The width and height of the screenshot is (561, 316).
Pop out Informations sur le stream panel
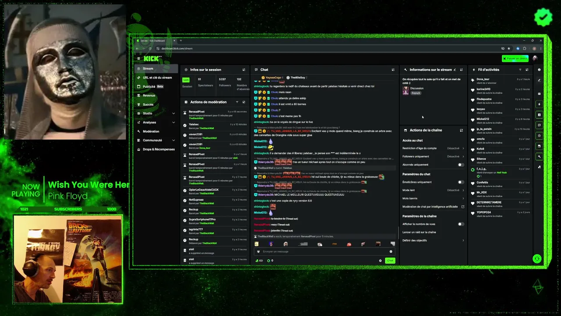coord(461,69)
